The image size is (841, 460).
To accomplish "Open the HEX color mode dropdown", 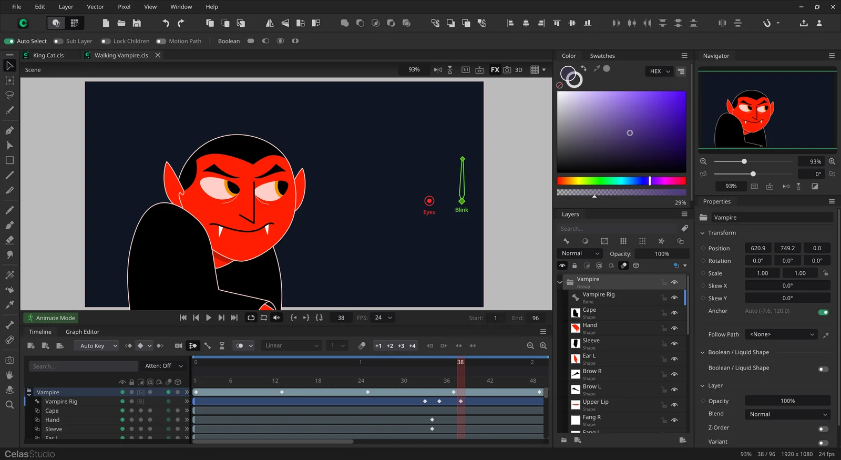I will point(660,71).
